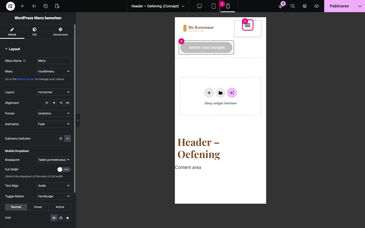Viewport: 365px width, 228px height.
Task: Switch to the Geavanceerd tab
Action: tap(60, 32)
